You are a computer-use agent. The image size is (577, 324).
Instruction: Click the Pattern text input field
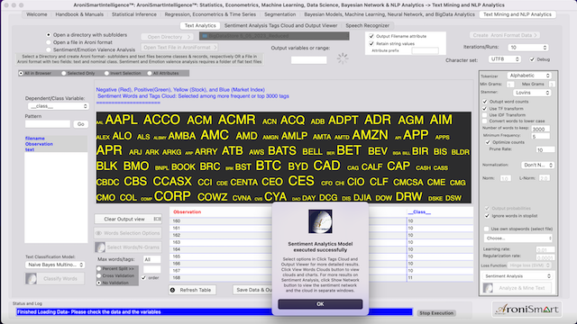48,124
